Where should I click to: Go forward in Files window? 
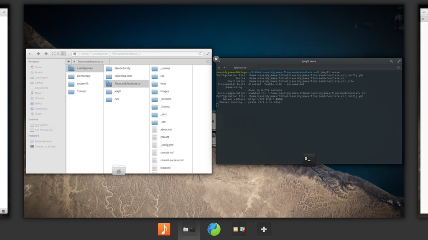[x=46, y=54]
